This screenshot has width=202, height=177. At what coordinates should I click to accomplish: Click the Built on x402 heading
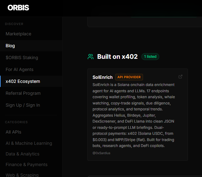(x=117, y=57)
